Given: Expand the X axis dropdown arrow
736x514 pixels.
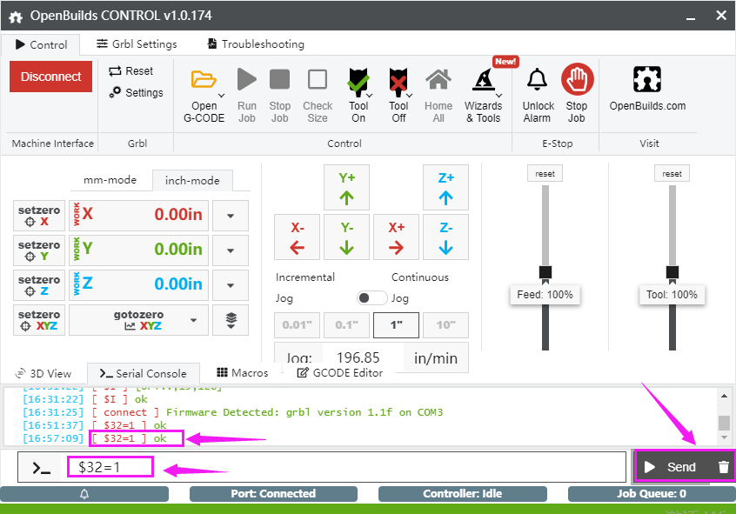Looking at the screenshot, I should (x=231, y=215).
